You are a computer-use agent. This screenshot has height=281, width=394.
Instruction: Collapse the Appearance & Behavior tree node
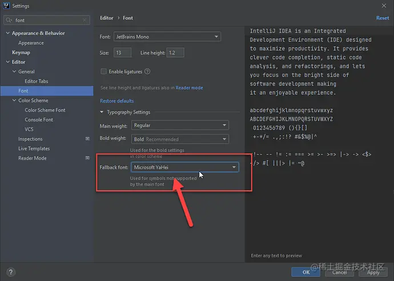(x=8, y=33)
